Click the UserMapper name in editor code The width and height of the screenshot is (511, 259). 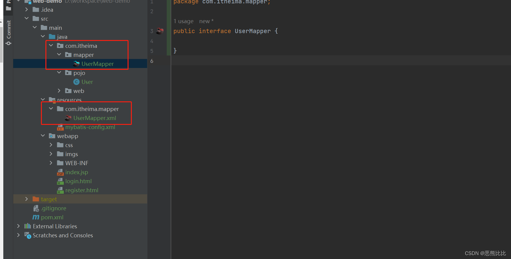pyautogui.click(x=252, y=31)
